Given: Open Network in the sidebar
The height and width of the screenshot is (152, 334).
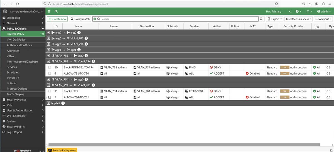Looking at the screenshot, I should point(23,23).
